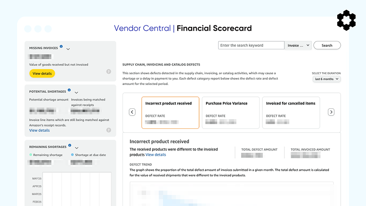The width and height of the screenshot is (366, 206).
Task: Click the info icon next to Remaining Shortages
Action: tap(70, 145)
